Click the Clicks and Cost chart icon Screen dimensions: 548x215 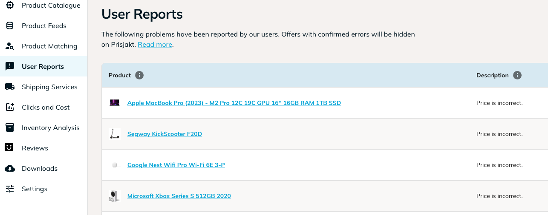pos(10,107)
